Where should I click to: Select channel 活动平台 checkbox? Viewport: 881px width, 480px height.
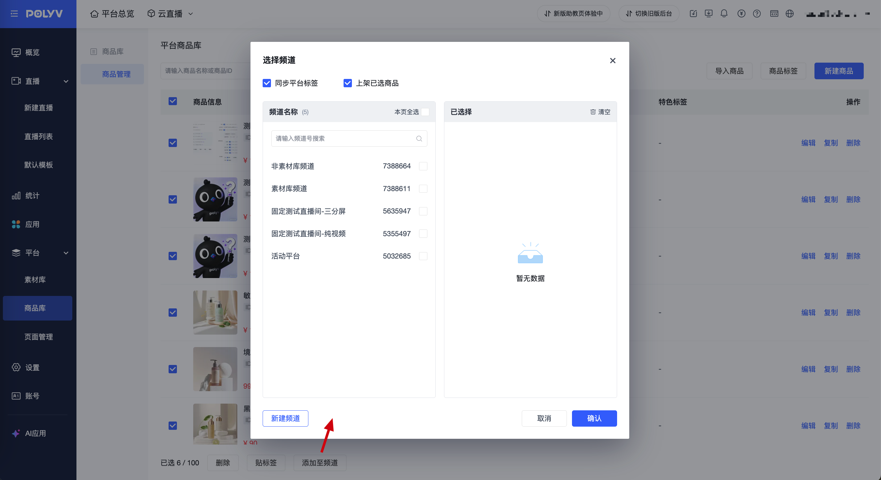pyautogui.click(x=423, y=256)
